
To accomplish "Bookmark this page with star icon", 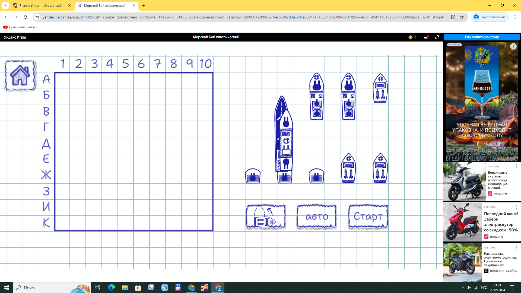I will click(x=462, y=17).
